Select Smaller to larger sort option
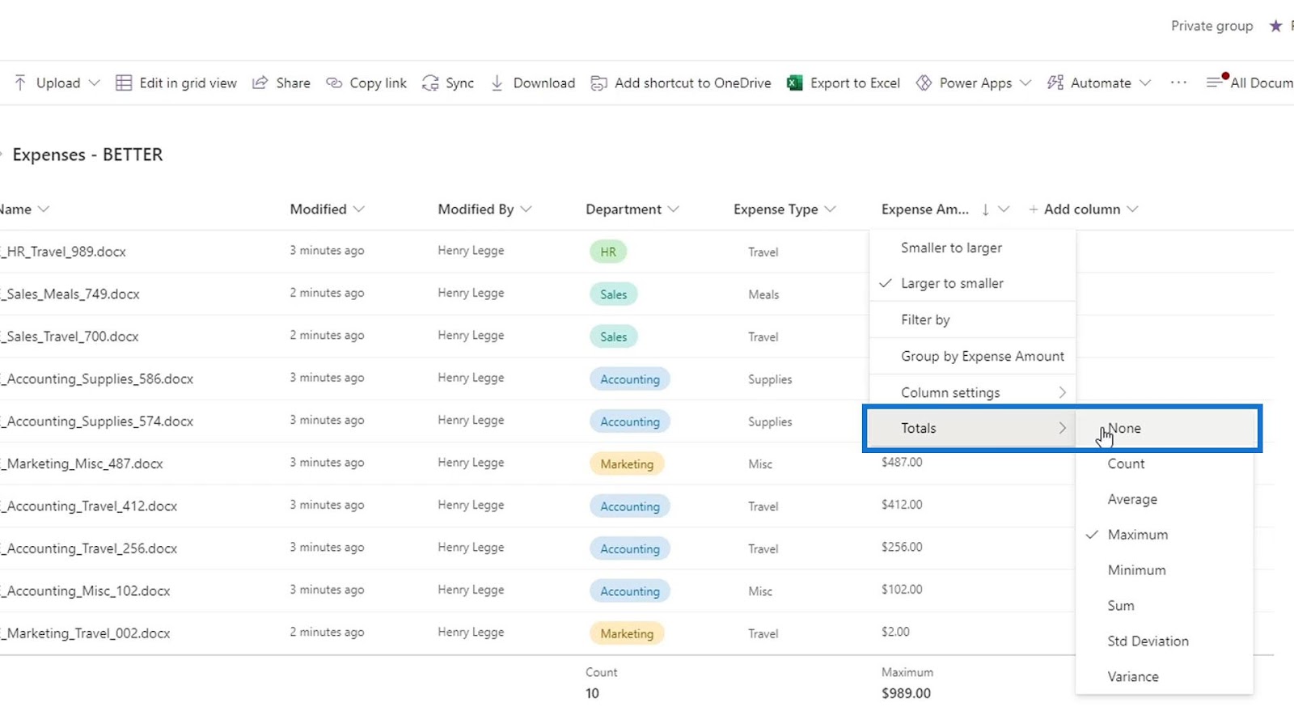Image resolution: width=1294 pixels, height=728 pixels. pyautogui.click(x=972, y=248)
